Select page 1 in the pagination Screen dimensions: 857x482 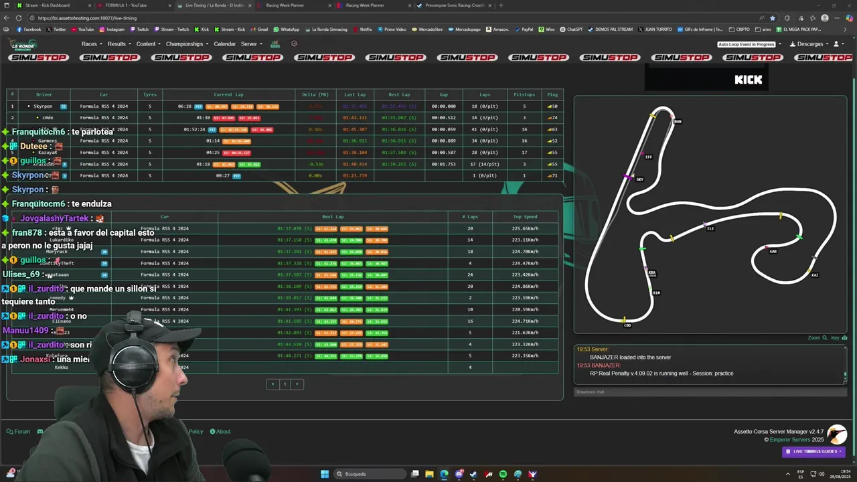click(x=285, y=384)
